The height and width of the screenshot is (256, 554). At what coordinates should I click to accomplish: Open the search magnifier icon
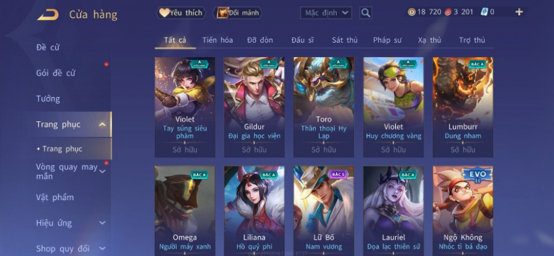366,13
